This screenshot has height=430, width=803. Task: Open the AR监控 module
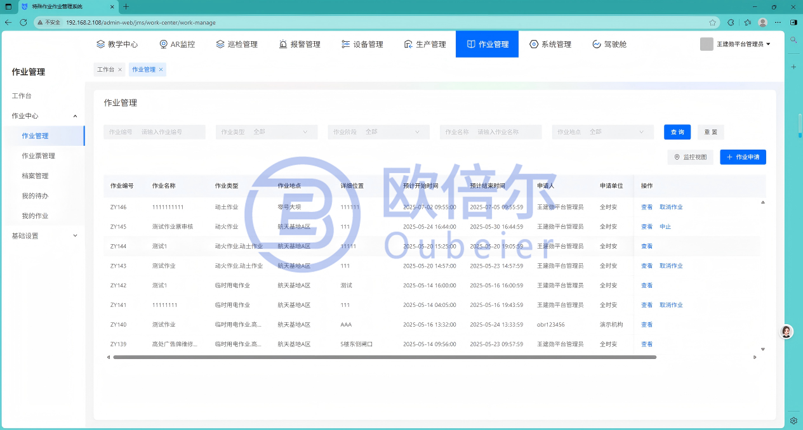177,44
